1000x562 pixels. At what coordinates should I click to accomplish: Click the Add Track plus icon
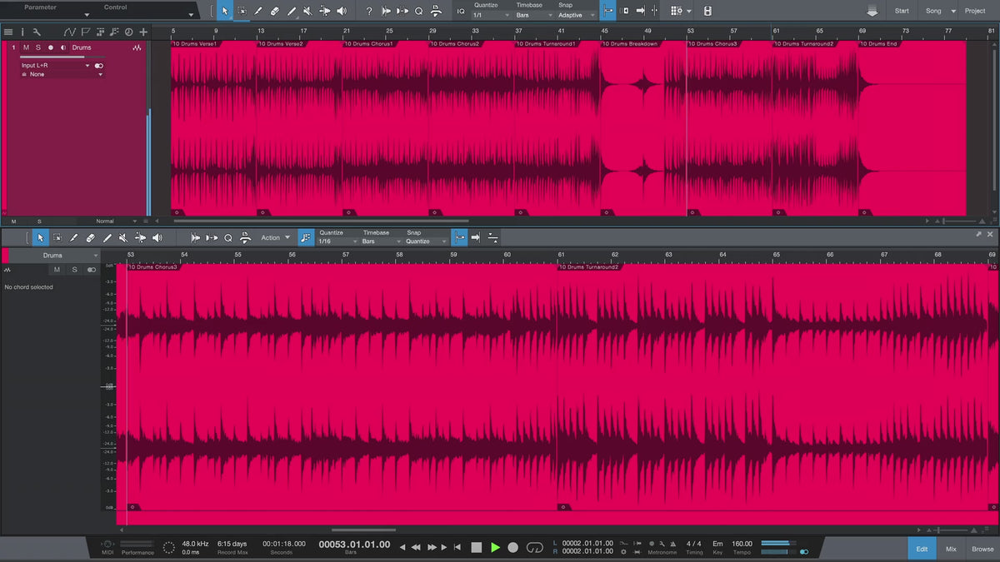coord(143,32)
